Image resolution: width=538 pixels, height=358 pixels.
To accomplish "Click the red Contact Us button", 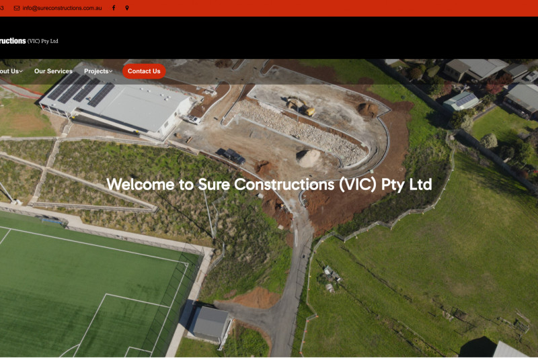I will [x=144, y=71].
